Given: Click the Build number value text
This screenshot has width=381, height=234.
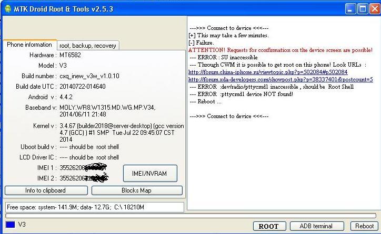Looking at the screenshot, I should coord(89,76).
